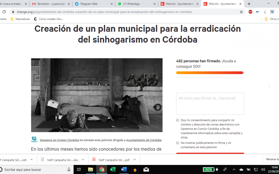Expand options for the NdP Campaña .pdf download
The width and height of the screenshot is (279, 174).
(135, 160)
